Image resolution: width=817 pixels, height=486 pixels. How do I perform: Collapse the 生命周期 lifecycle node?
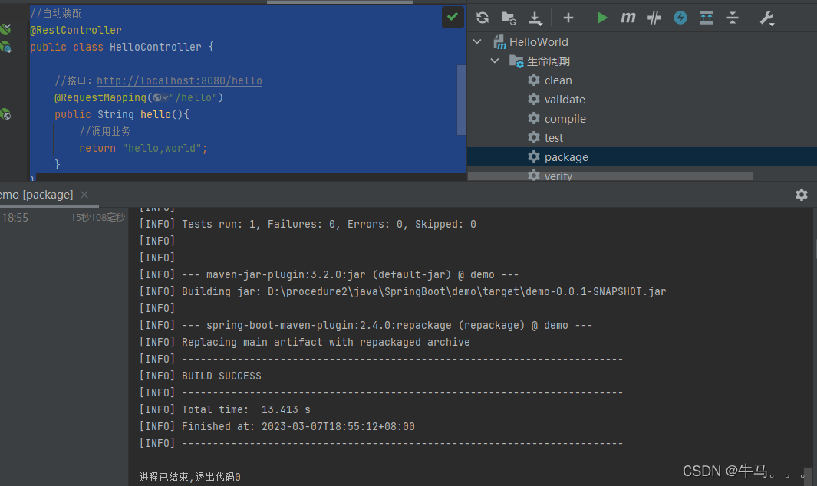[x=495, y=61]
